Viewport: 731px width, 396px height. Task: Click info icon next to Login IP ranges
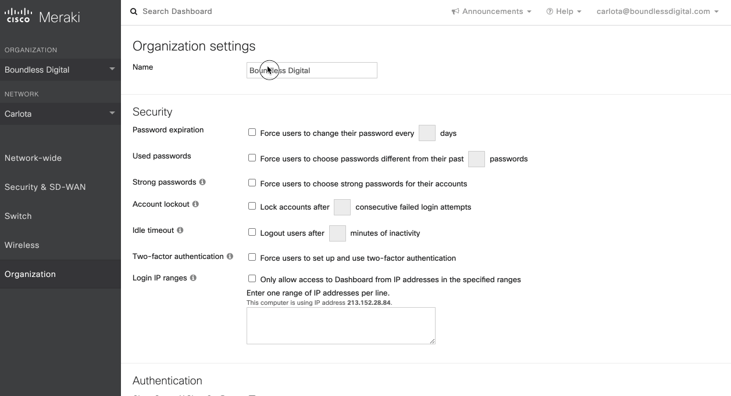(193, 278)
